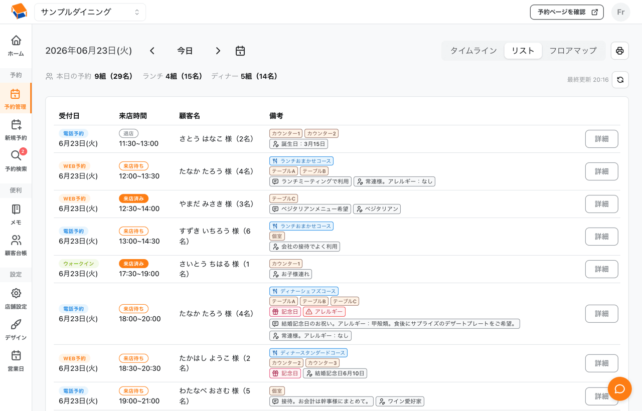Open 顧客台帳 in sidebar
This screenshot has width=642, height=411.
[x=16, y=245]
